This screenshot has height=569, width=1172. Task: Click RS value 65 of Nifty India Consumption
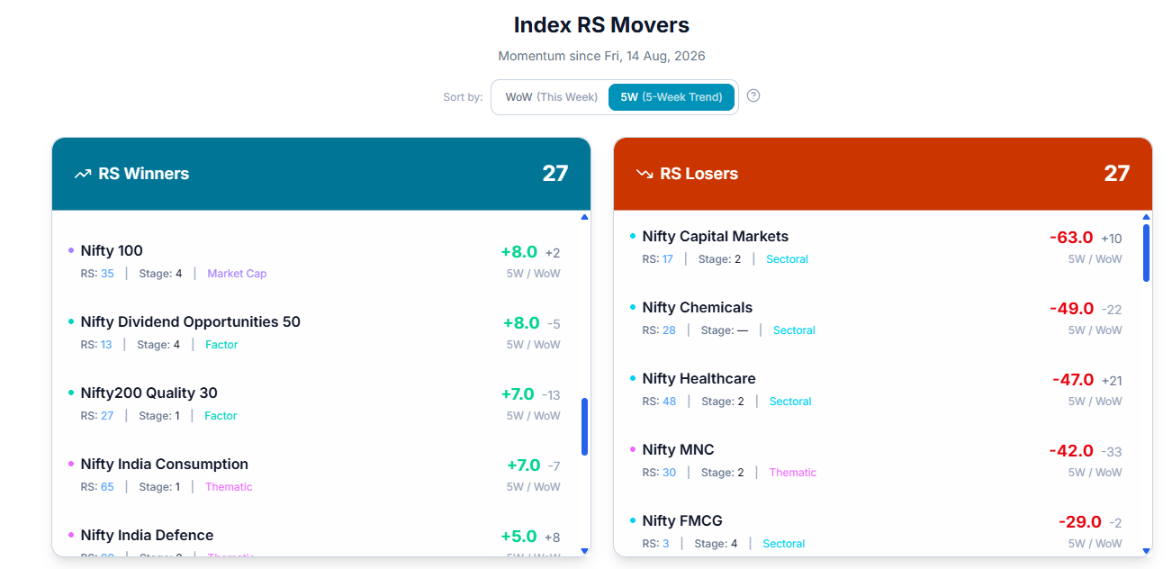pyautogui.click(x=107, y=487)
